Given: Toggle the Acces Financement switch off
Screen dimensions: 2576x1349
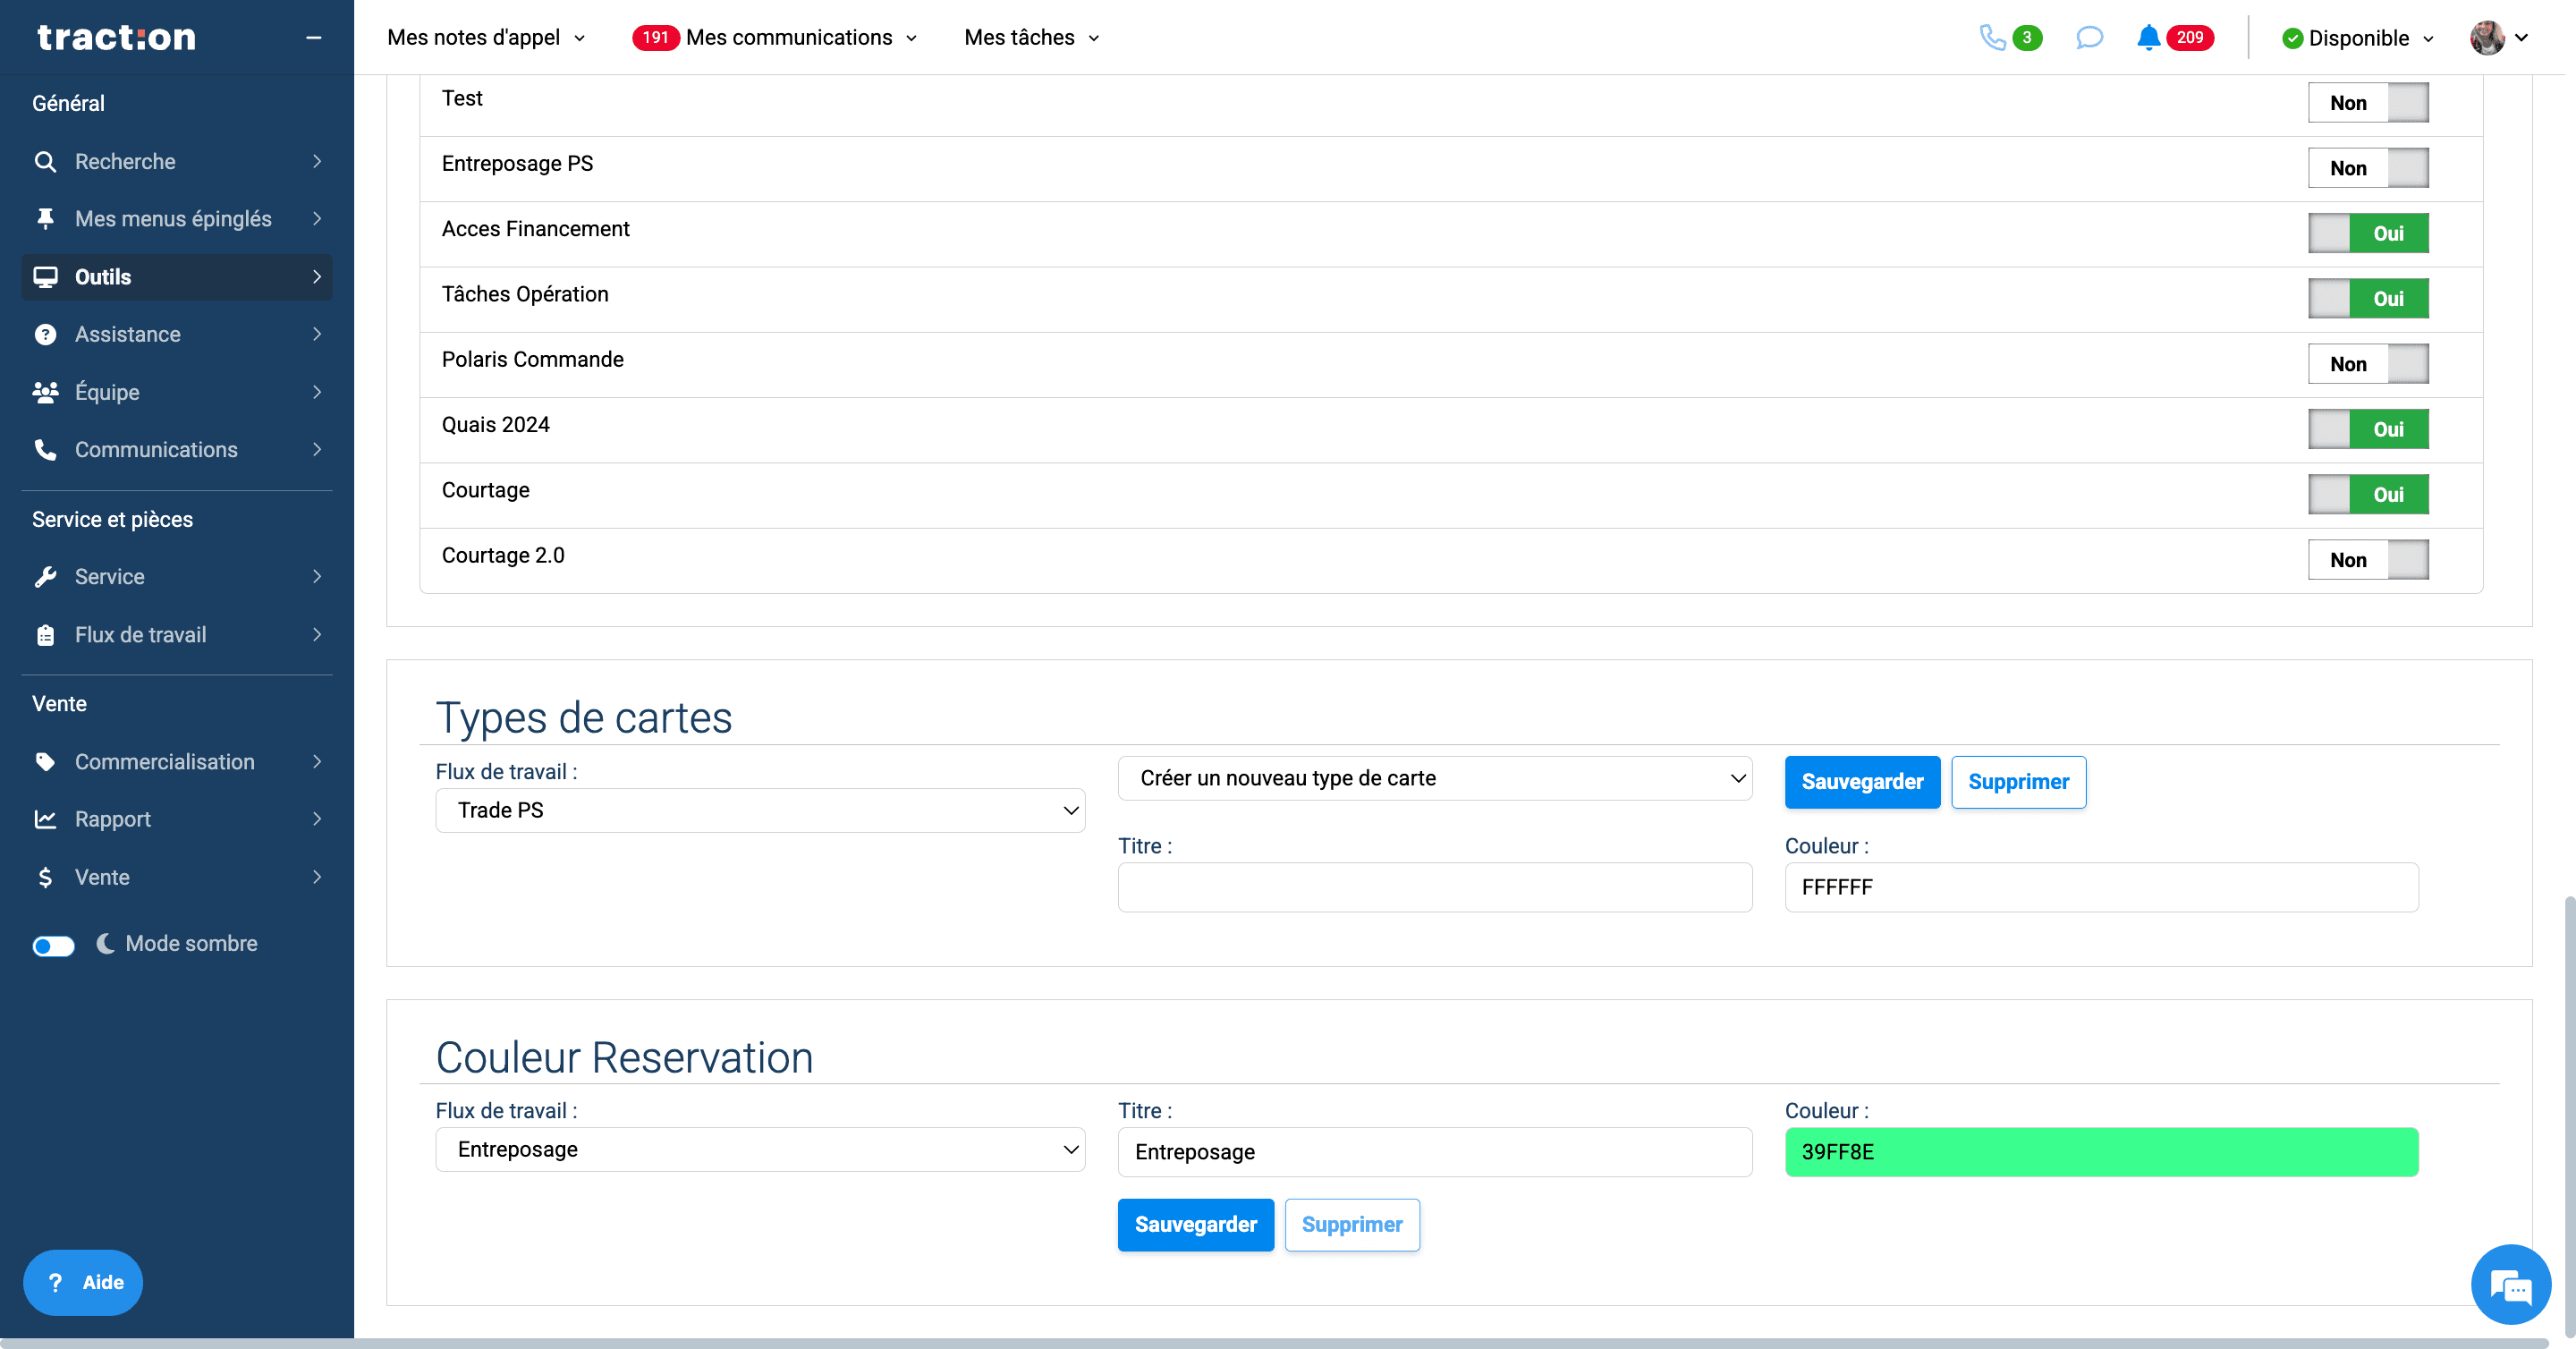Looking at the screenshot, I should [2368, 234].
